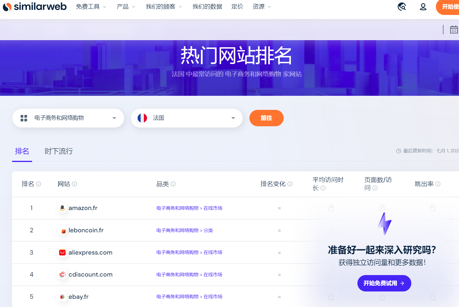Click the lock icon in amazon.fr 跳出率 cell
459x307 pixels.
[433, 208]
